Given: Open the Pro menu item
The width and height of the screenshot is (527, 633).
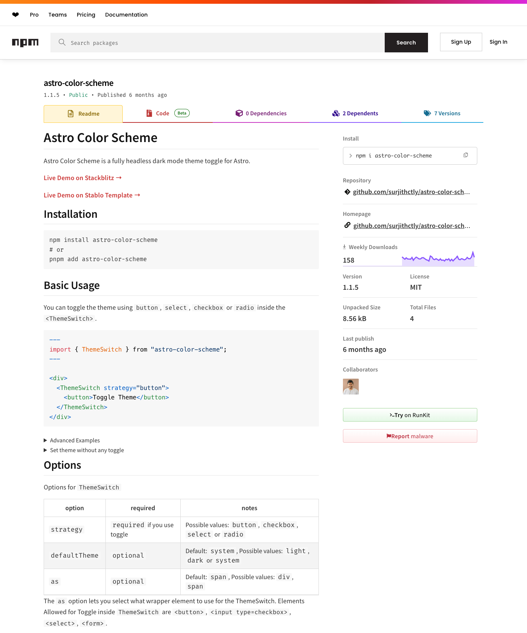Looking at the screenshot, I should (34, 15).
